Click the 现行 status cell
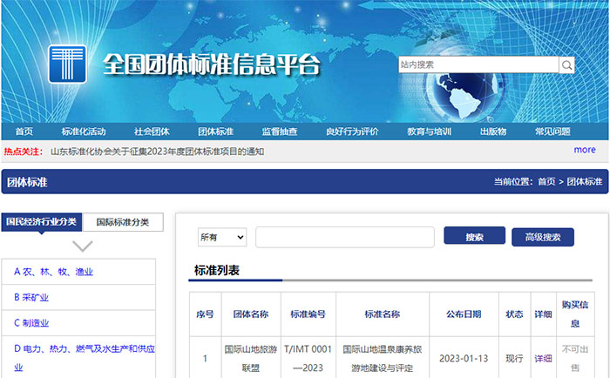 click(514, 358)
